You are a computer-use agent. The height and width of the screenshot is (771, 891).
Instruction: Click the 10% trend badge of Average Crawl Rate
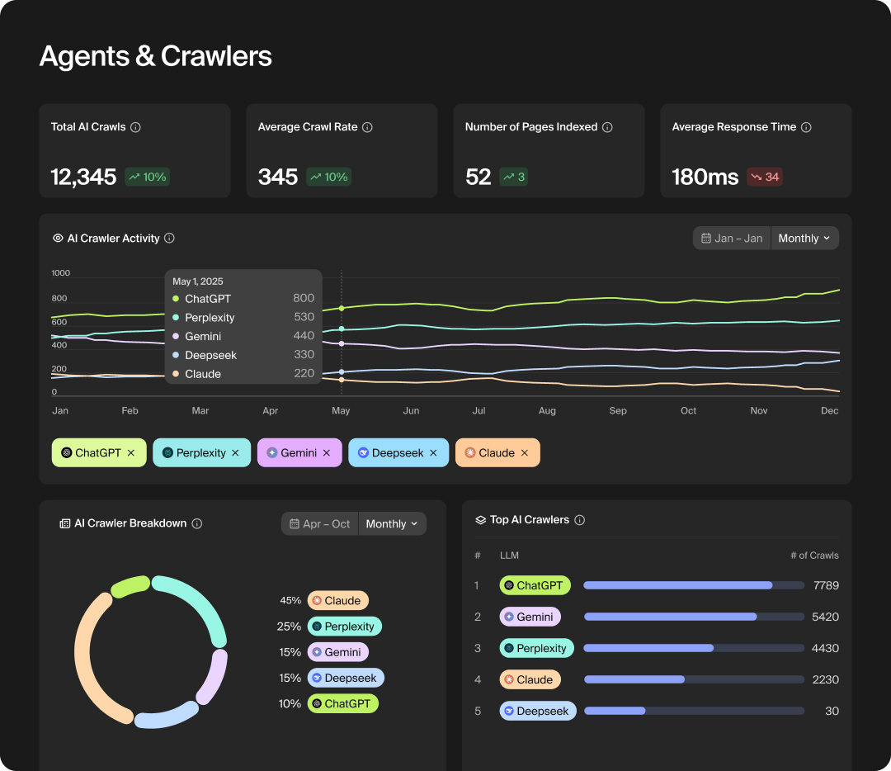(x=328, y=177)
